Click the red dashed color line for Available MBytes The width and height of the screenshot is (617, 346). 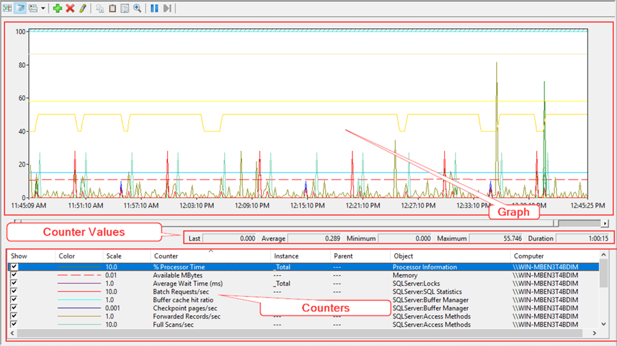pyautogui.click(x=79, y=275)
